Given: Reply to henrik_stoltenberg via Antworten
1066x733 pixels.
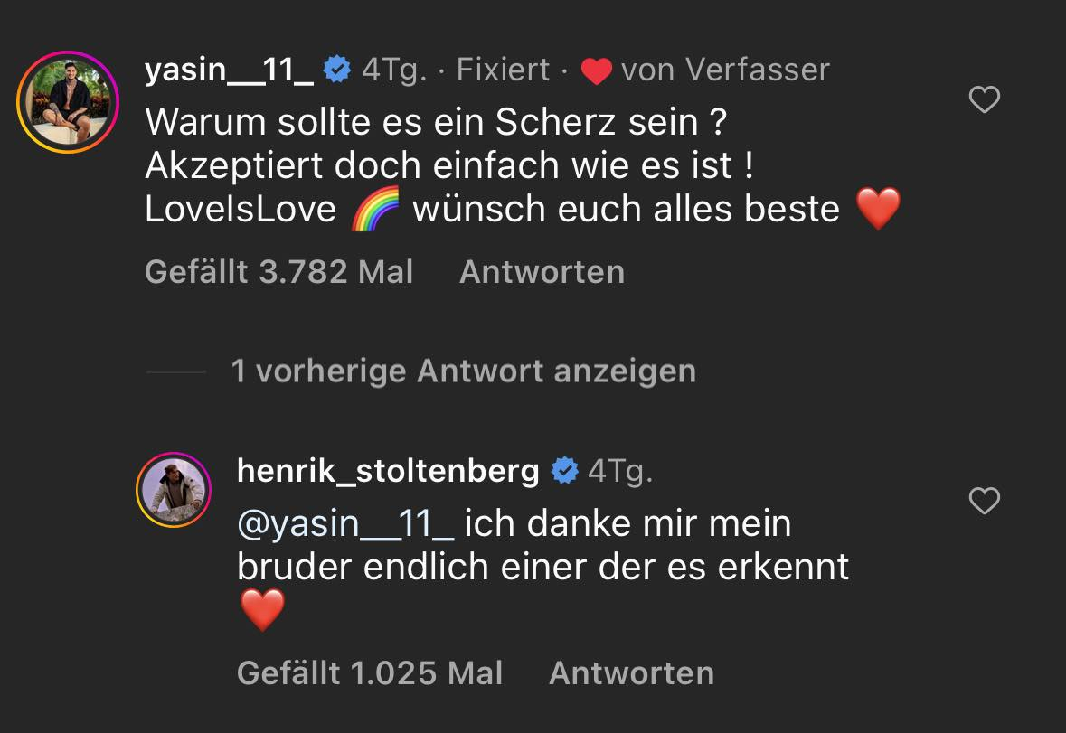Looking at the screenshot, I should pos(631,672).
